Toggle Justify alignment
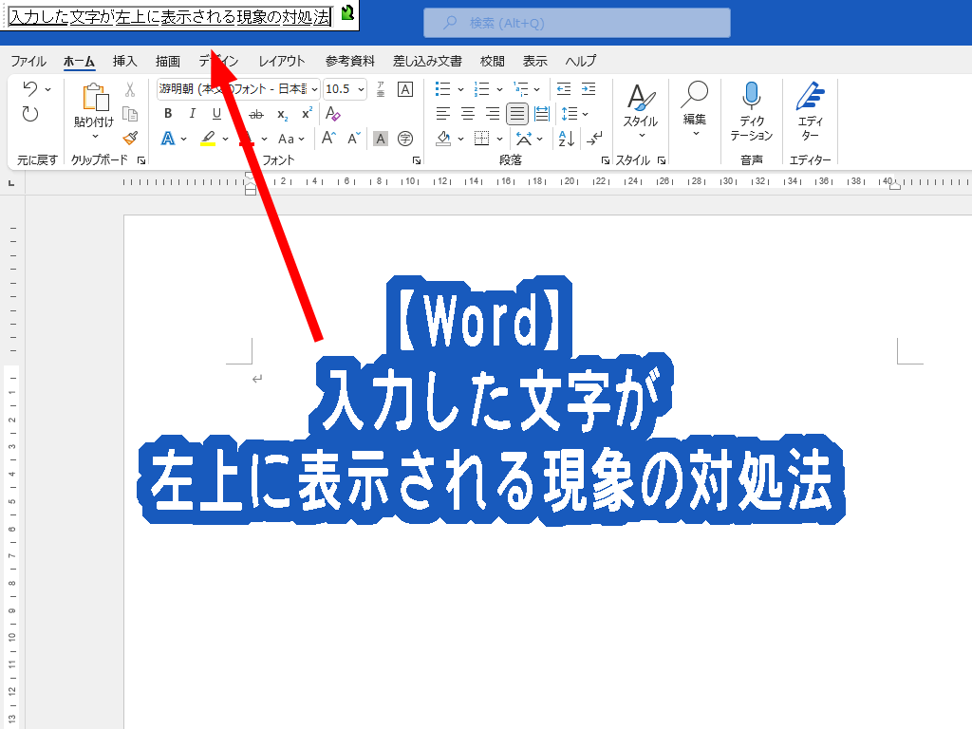This screenshot has width=972, height=729. (x=517, y=114)
